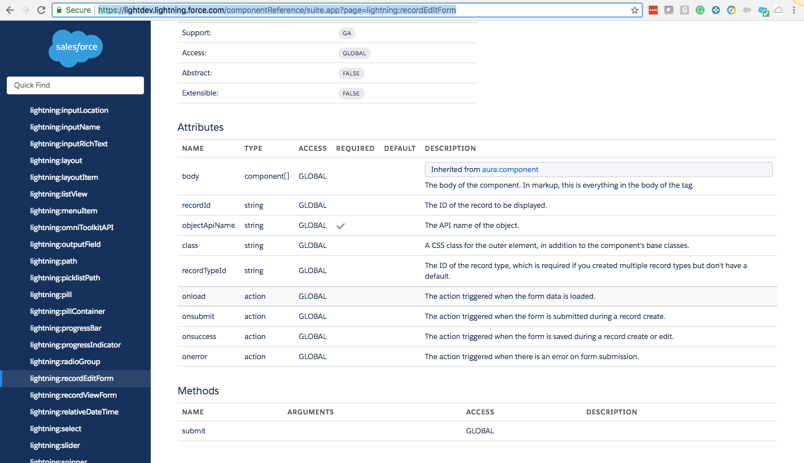Image resolution: width=804 pixels, height=463 pixels.
Task: Select lightning:listView in the sidebar
Action: [x=59, y=194]
